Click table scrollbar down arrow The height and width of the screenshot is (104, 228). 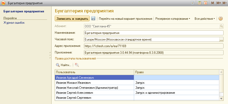point(221,99)
